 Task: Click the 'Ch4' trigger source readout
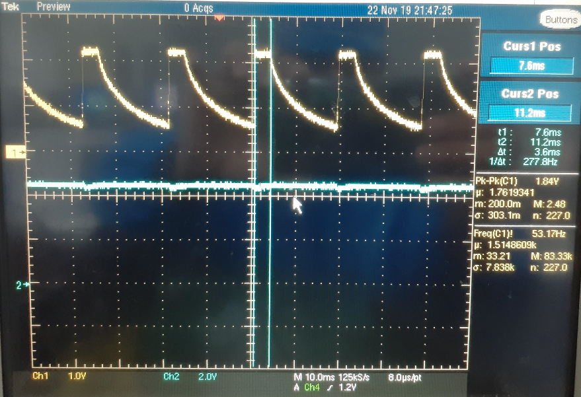coord(312,387)
